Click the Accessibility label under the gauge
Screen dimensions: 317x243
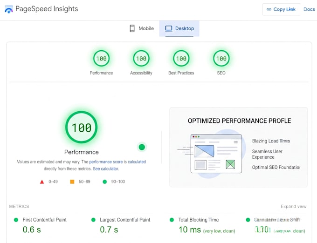(x=141, y=73)
